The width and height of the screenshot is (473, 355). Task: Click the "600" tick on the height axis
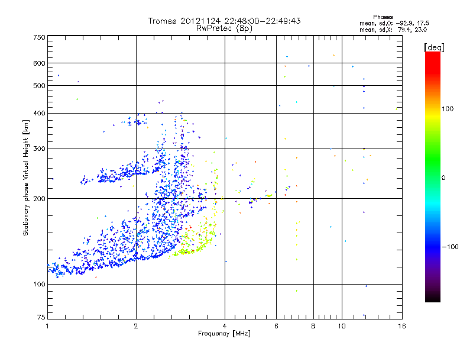[x=39, y=63]
